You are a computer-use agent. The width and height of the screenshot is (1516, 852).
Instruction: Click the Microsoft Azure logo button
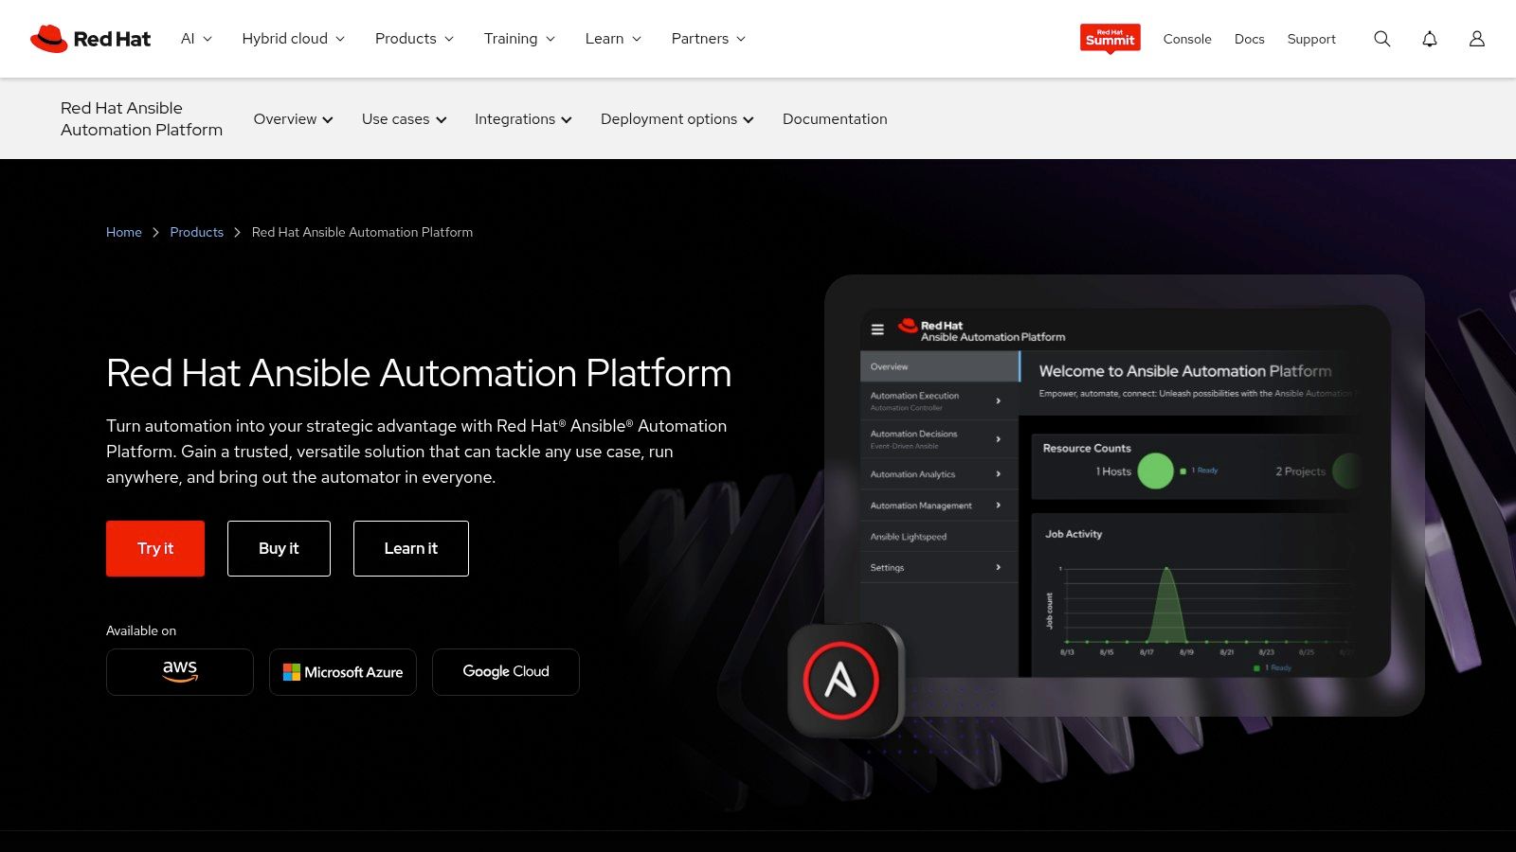[x=343, y=672]
